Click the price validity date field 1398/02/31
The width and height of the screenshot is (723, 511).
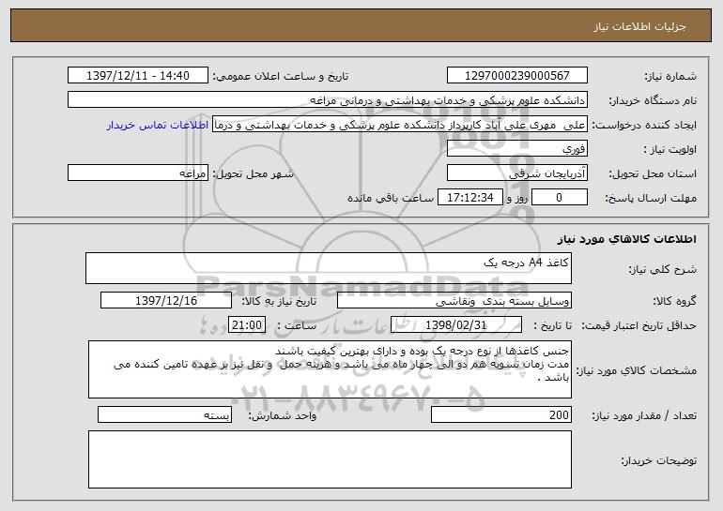coord(456,324)
